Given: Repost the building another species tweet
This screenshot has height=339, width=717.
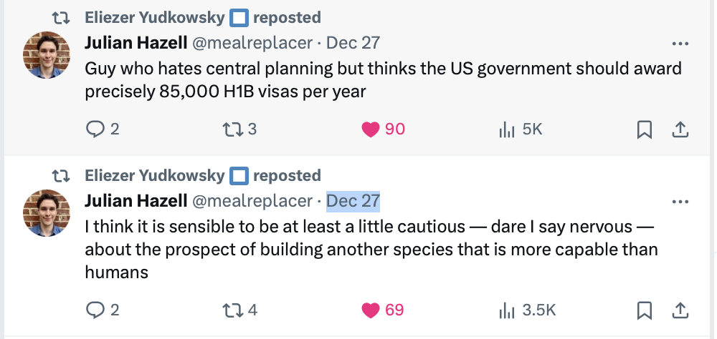Looking at the screenshot, I should [239, 310].
